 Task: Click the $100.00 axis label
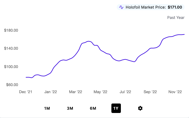tap(11, 67)
